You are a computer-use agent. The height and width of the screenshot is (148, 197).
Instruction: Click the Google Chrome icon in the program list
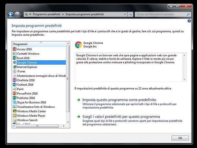click(15, 62)
